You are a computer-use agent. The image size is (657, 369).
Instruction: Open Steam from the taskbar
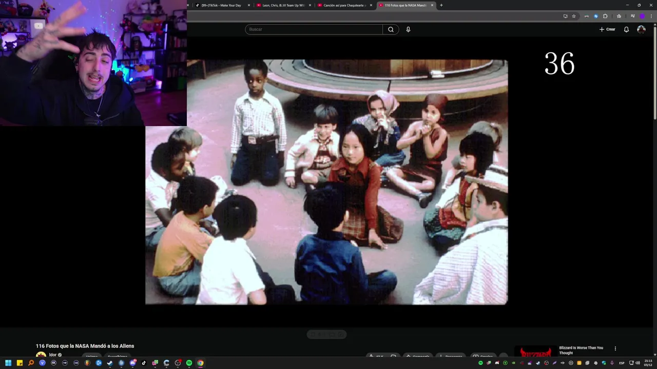(110, 363)
